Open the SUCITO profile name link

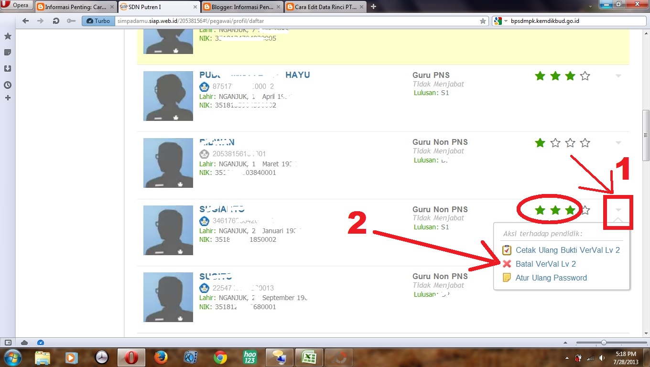coord(216,276)
